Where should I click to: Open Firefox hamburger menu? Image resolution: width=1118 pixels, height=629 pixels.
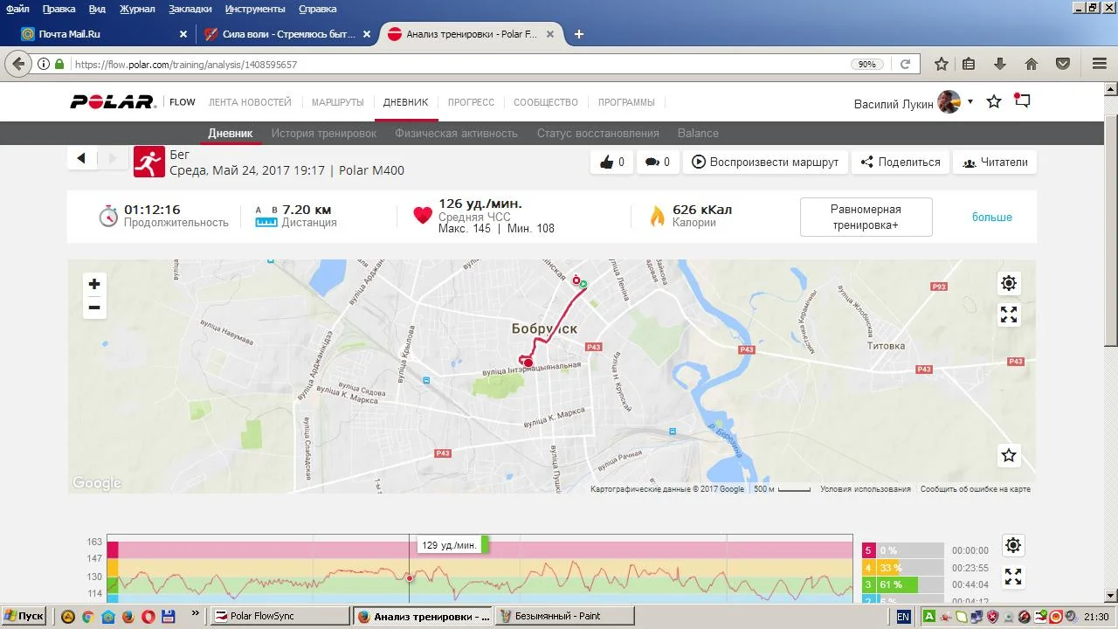point(1100,64)
